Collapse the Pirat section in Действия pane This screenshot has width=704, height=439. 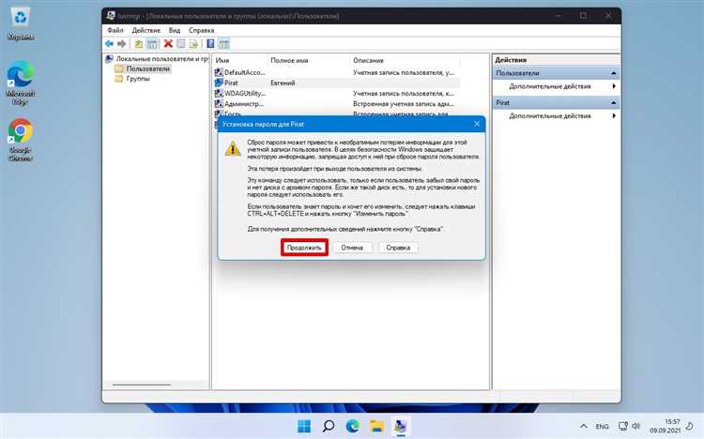613,102
